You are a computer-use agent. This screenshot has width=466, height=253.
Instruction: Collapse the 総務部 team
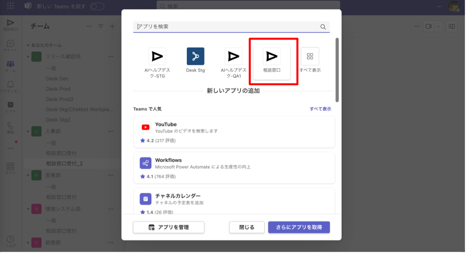[28, 242]
